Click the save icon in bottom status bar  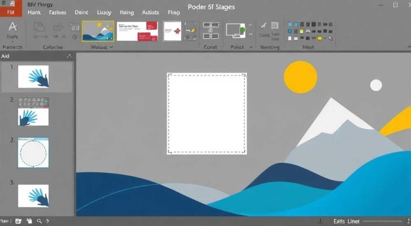(18, 221)
